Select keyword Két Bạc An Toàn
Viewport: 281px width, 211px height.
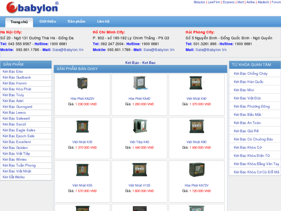pos(247,123)
